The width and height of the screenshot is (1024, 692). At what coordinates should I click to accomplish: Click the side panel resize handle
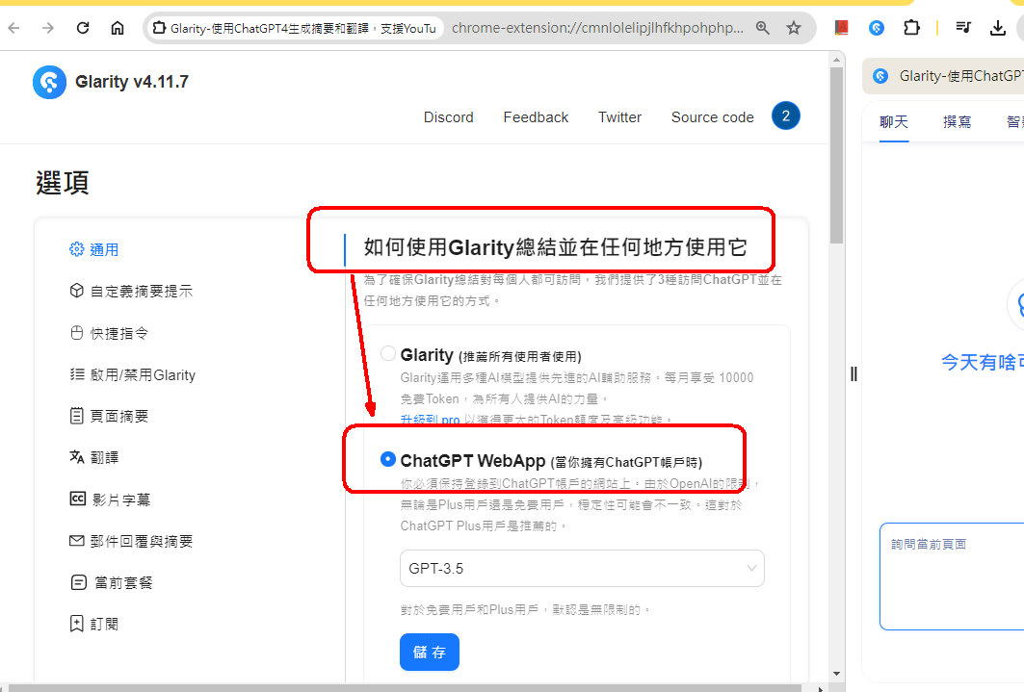point(853,373)
